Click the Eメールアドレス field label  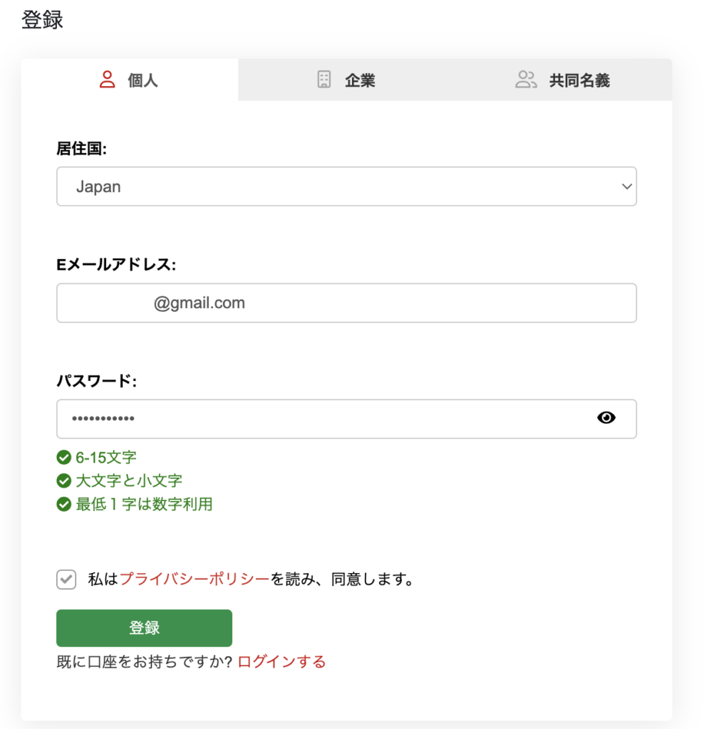116,265
